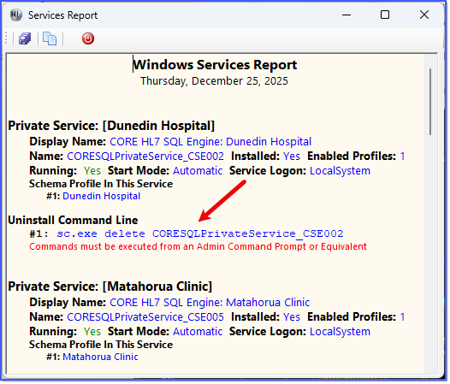Click Enabled Profiles value for Dunedin Hospital
The image size is (450, 384).
402,157
